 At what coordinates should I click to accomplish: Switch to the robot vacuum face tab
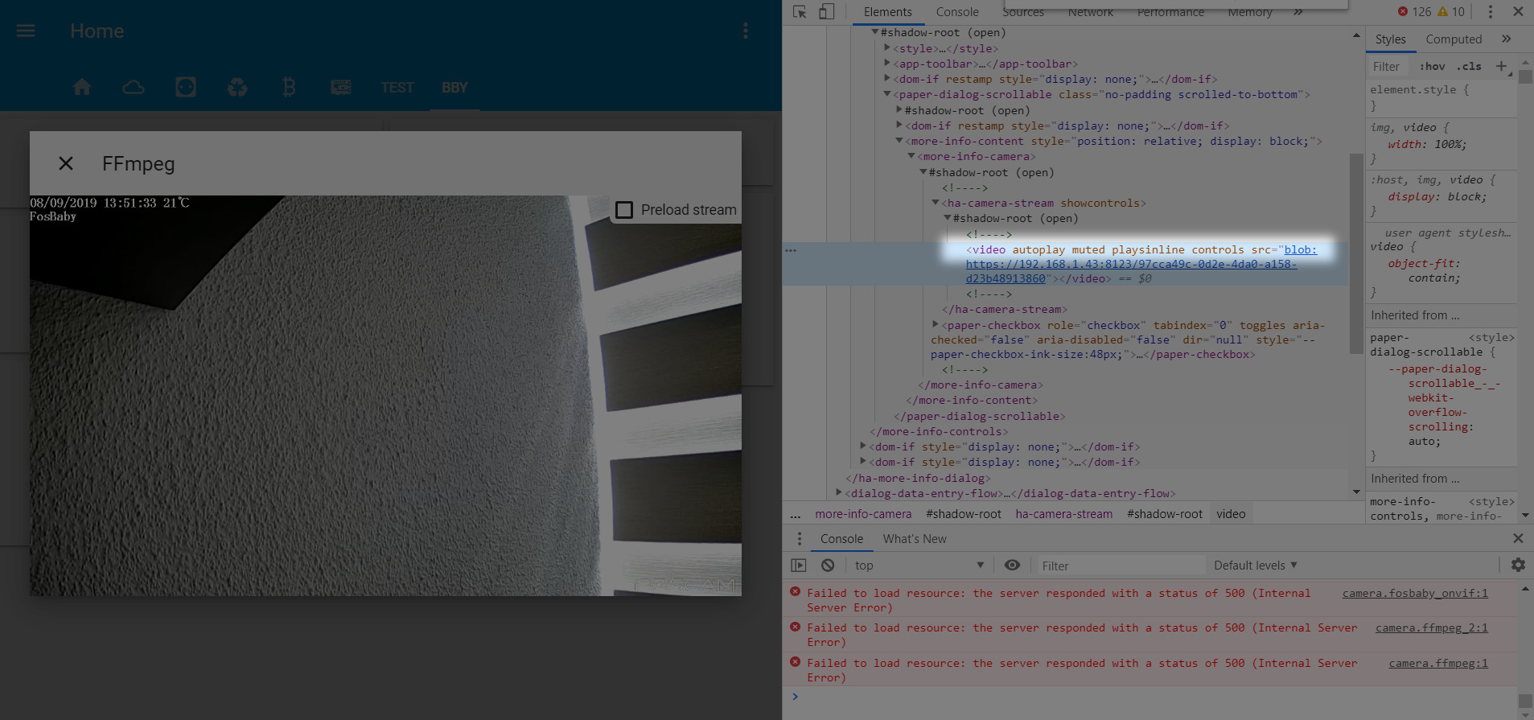(x=186, y=87)
